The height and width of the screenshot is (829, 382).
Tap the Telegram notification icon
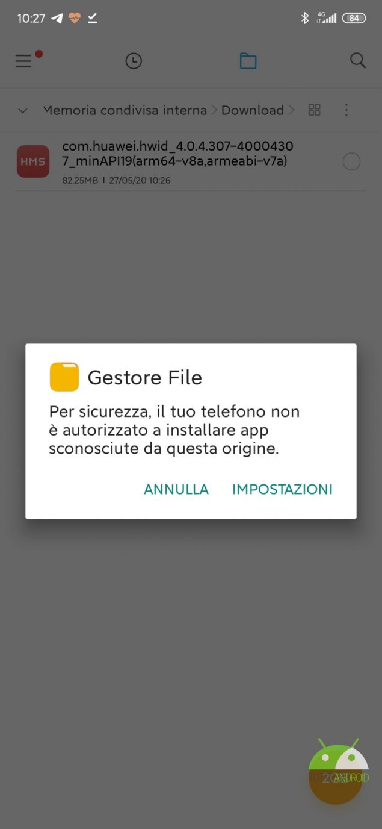tap(57, 19)
